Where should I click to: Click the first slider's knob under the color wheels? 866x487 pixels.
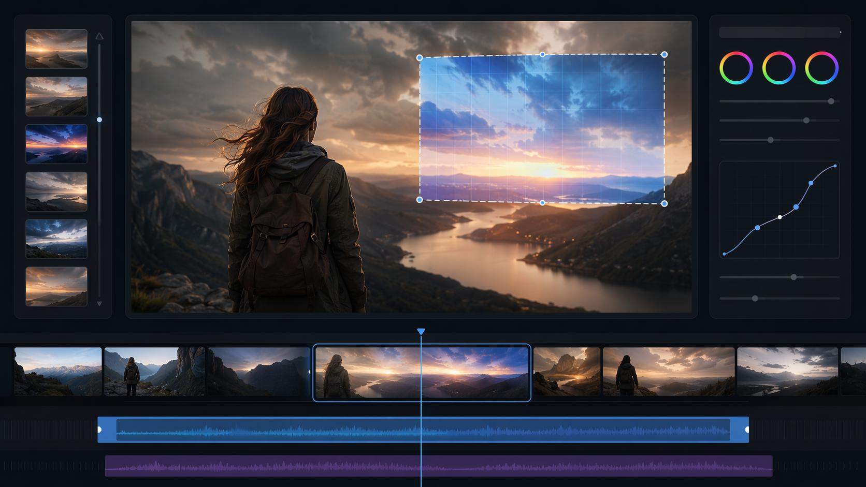[831, 101]
